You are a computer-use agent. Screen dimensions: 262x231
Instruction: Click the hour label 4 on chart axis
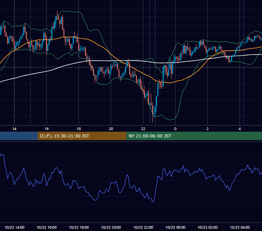pyautogui.click(x=240, y=129)
